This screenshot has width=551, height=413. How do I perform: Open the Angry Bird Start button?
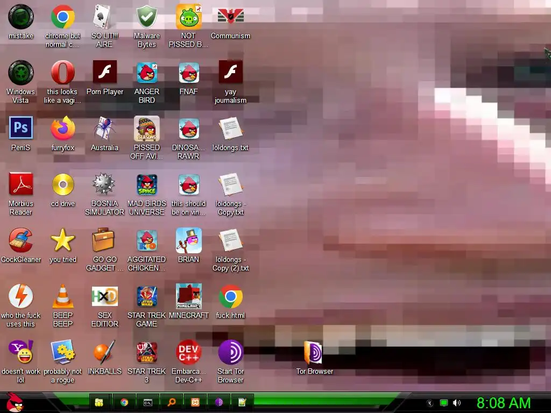(x=14, y=402)
